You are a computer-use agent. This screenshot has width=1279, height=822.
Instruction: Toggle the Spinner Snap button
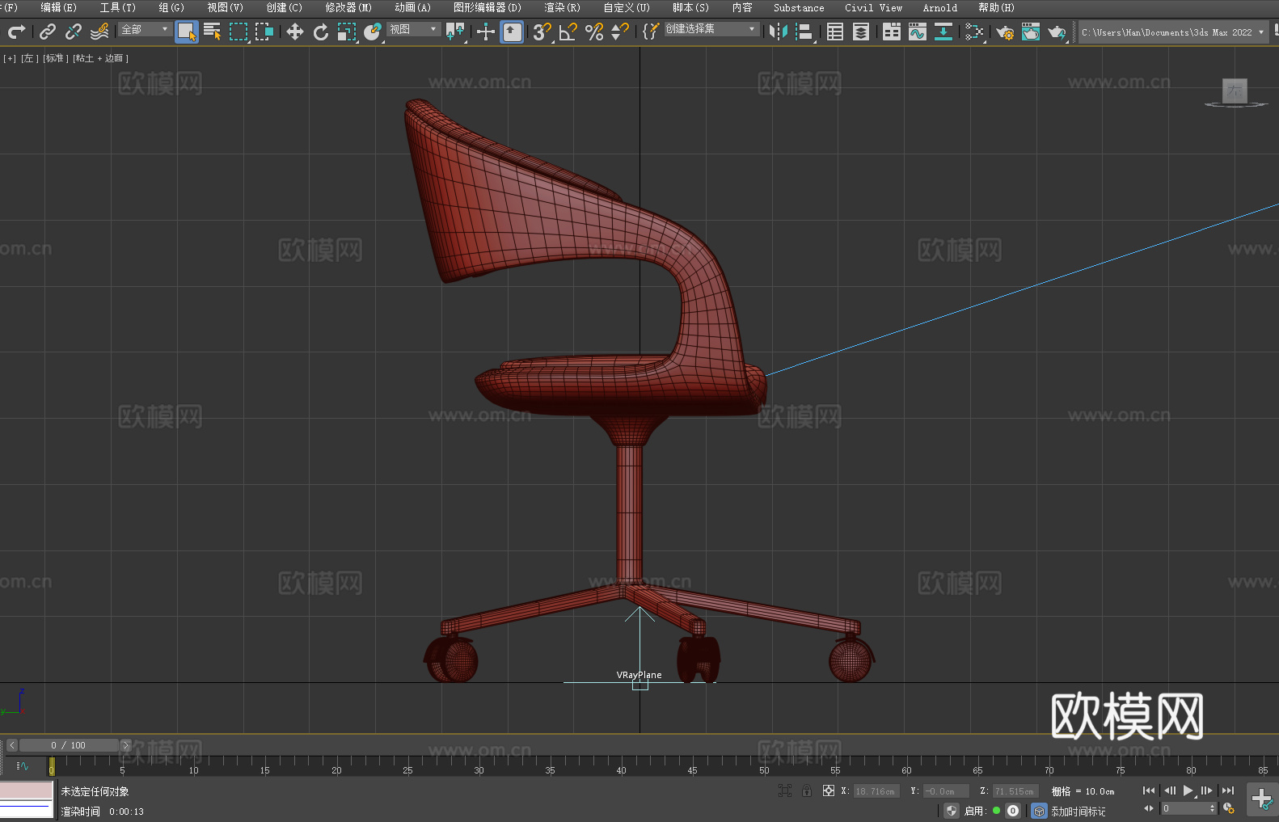620,32
